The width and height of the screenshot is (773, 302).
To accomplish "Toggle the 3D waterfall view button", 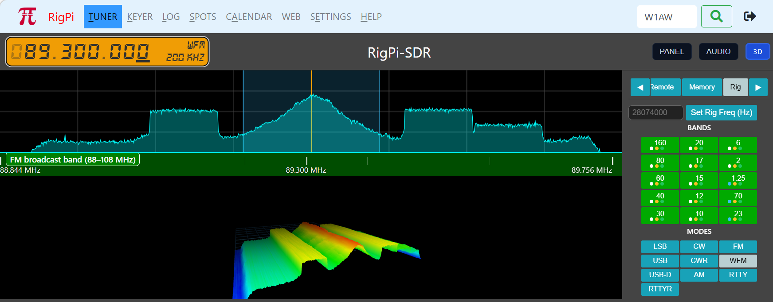I will pyautogui.click(x=757, y=51).
